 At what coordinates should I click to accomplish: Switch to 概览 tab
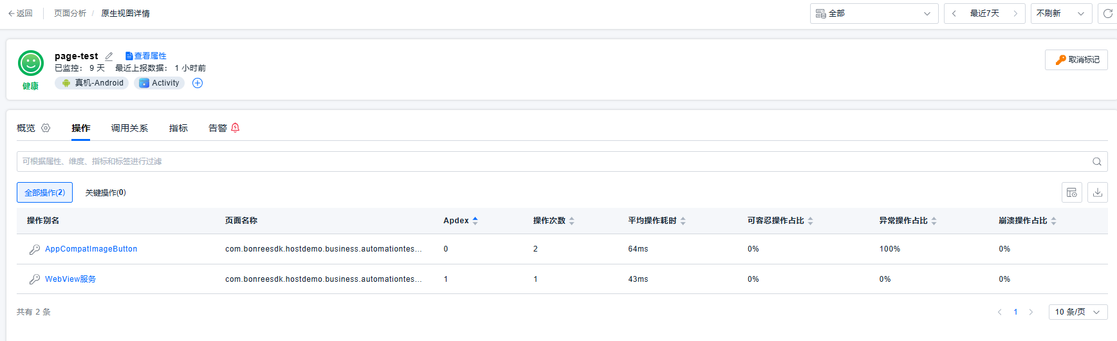coord(26,128)
